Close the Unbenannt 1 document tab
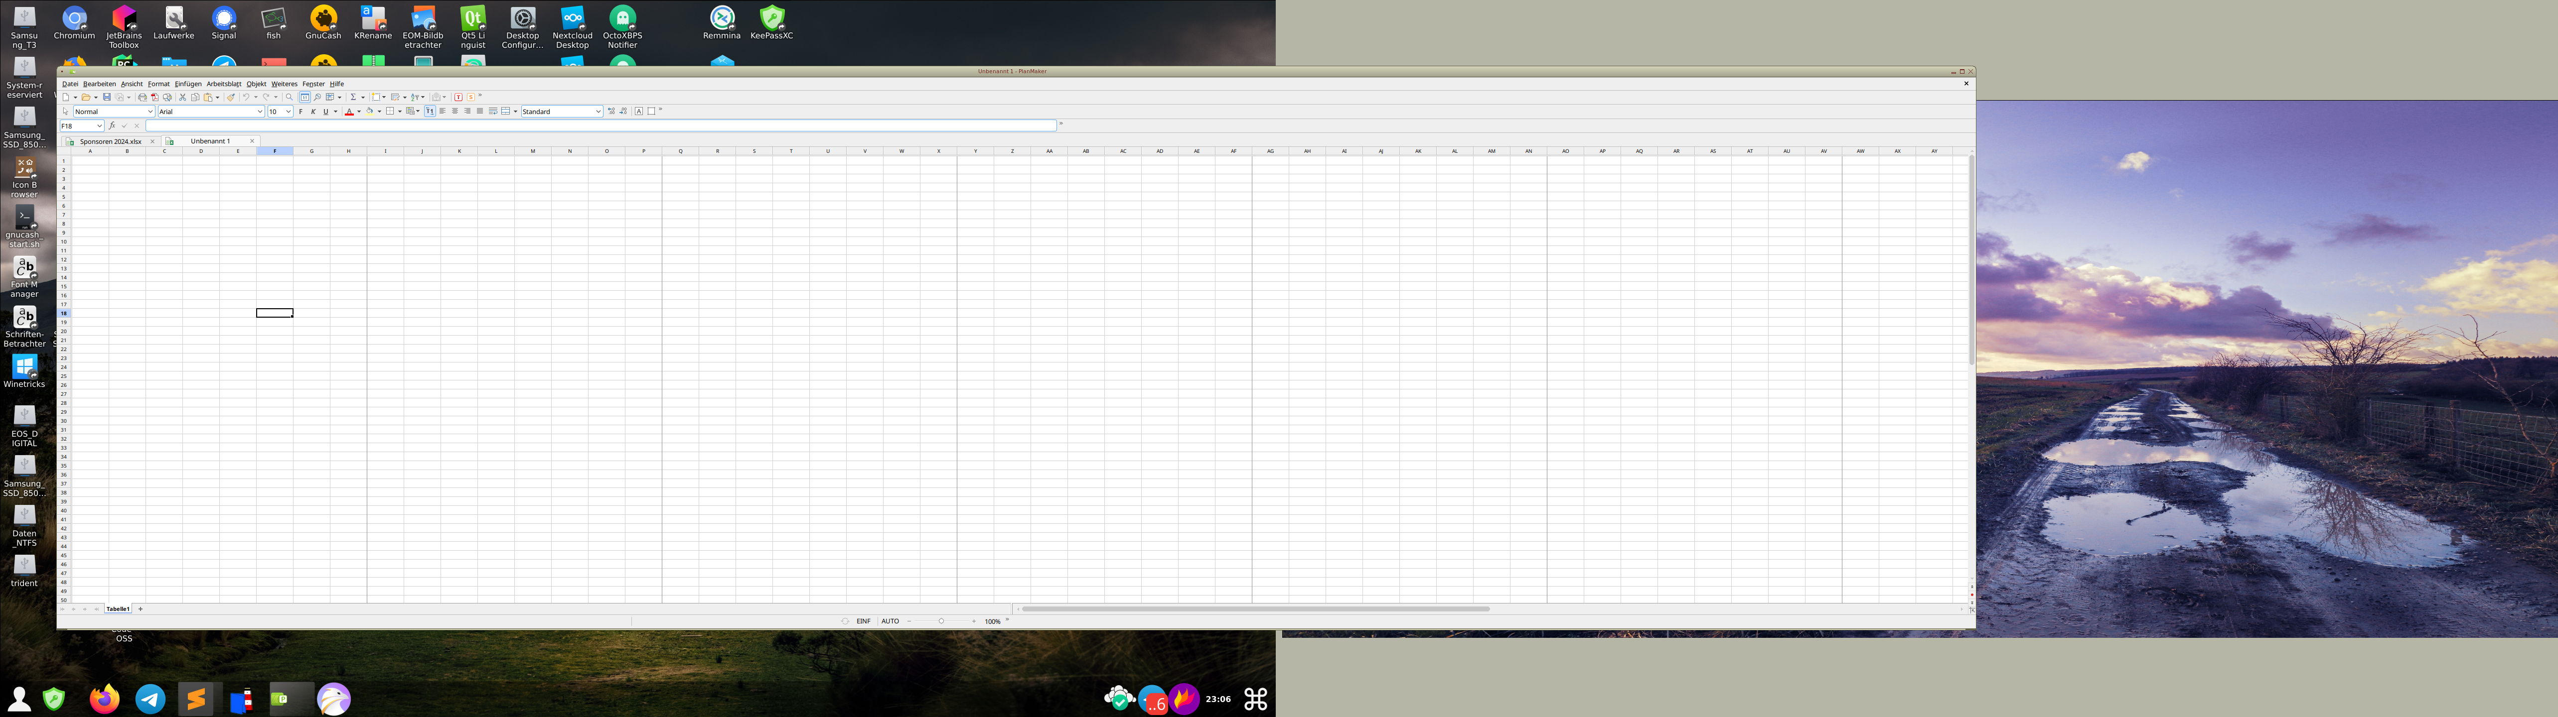Image resolution: width=2558 pixels, height=717 pixels. [252, 141]
